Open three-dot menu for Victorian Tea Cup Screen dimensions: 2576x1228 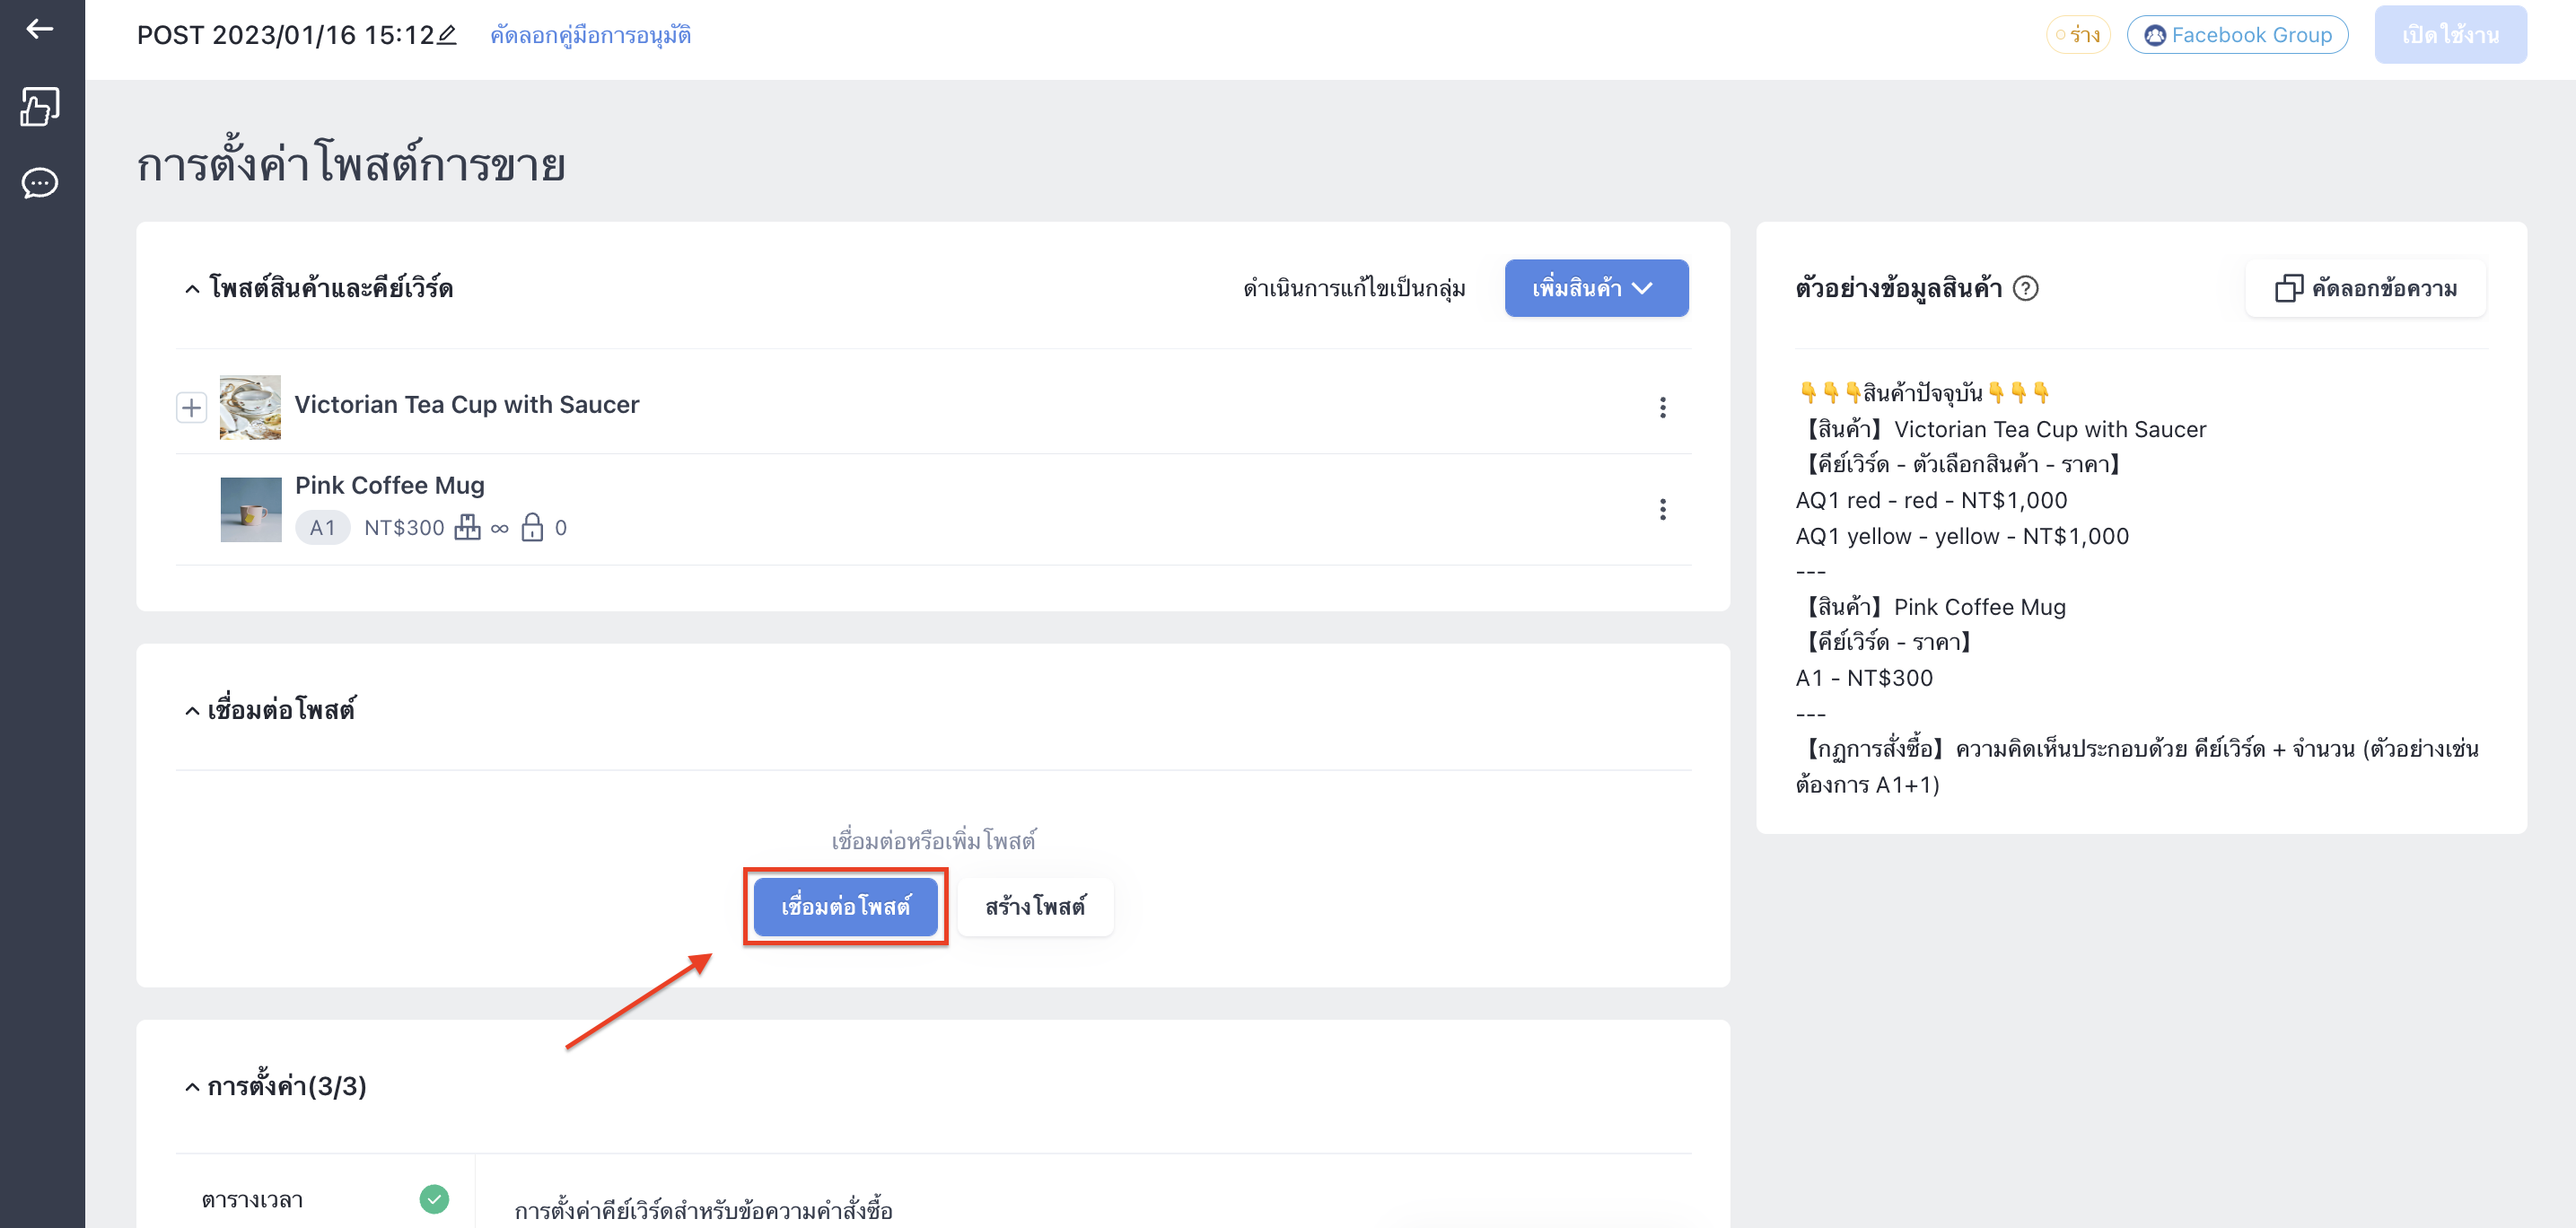[1662, 407]
